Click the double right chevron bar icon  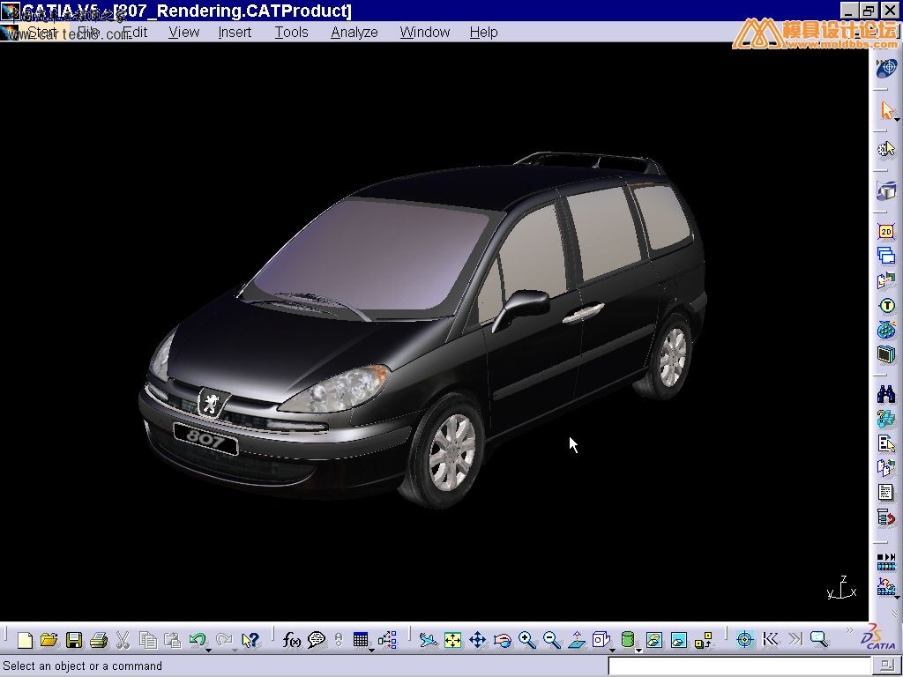795,640
